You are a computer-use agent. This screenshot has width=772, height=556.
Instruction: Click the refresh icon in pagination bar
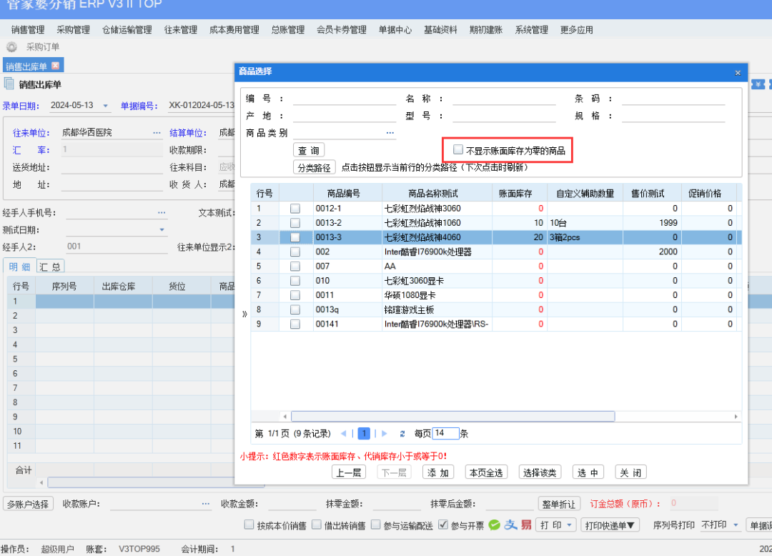(x=402, y=434)
